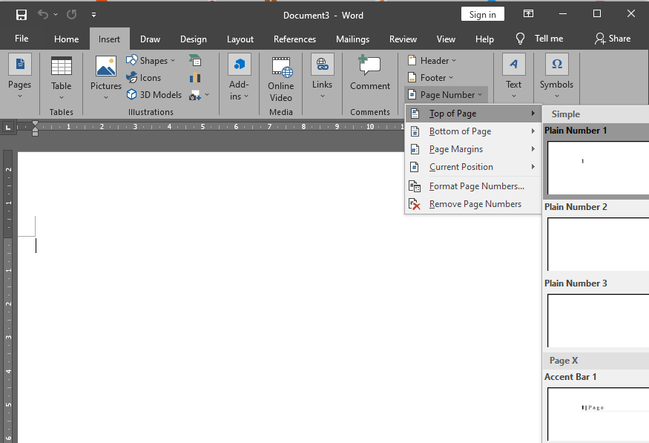Image resolution: width=649 pixels, height=443 pixels.
Task: Expand the Header dropdown
Action: [432, 60]
